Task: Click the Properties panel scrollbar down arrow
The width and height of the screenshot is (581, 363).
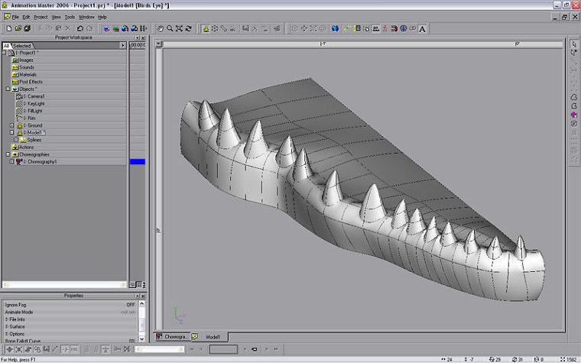Action: 141,340
